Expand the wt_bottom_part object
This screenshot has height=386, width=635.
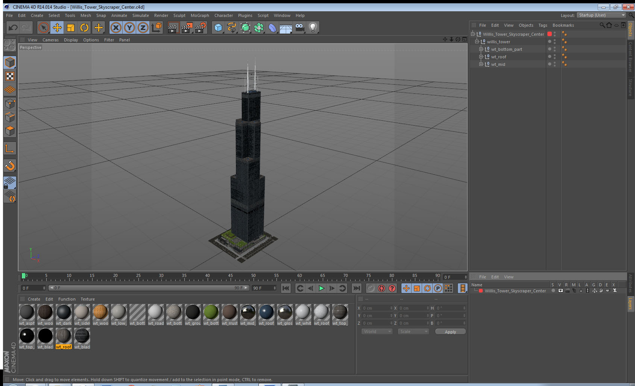(x=481, y=49)
